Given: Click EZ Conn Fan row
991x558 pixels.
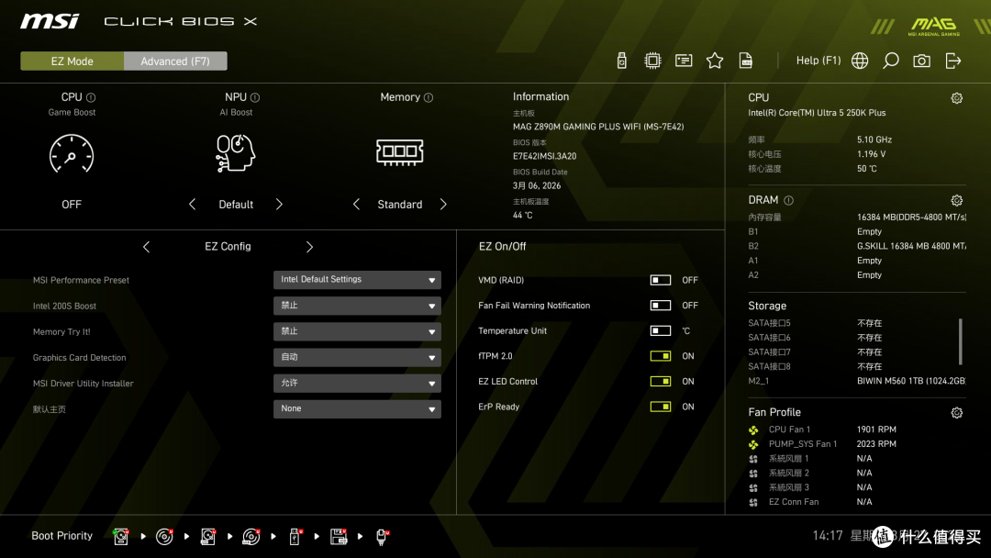Looking at the screenshot, I should (811, 502).
